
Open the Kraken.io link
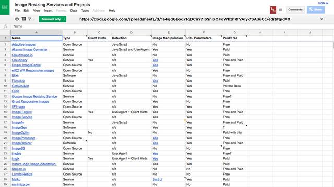19,169
